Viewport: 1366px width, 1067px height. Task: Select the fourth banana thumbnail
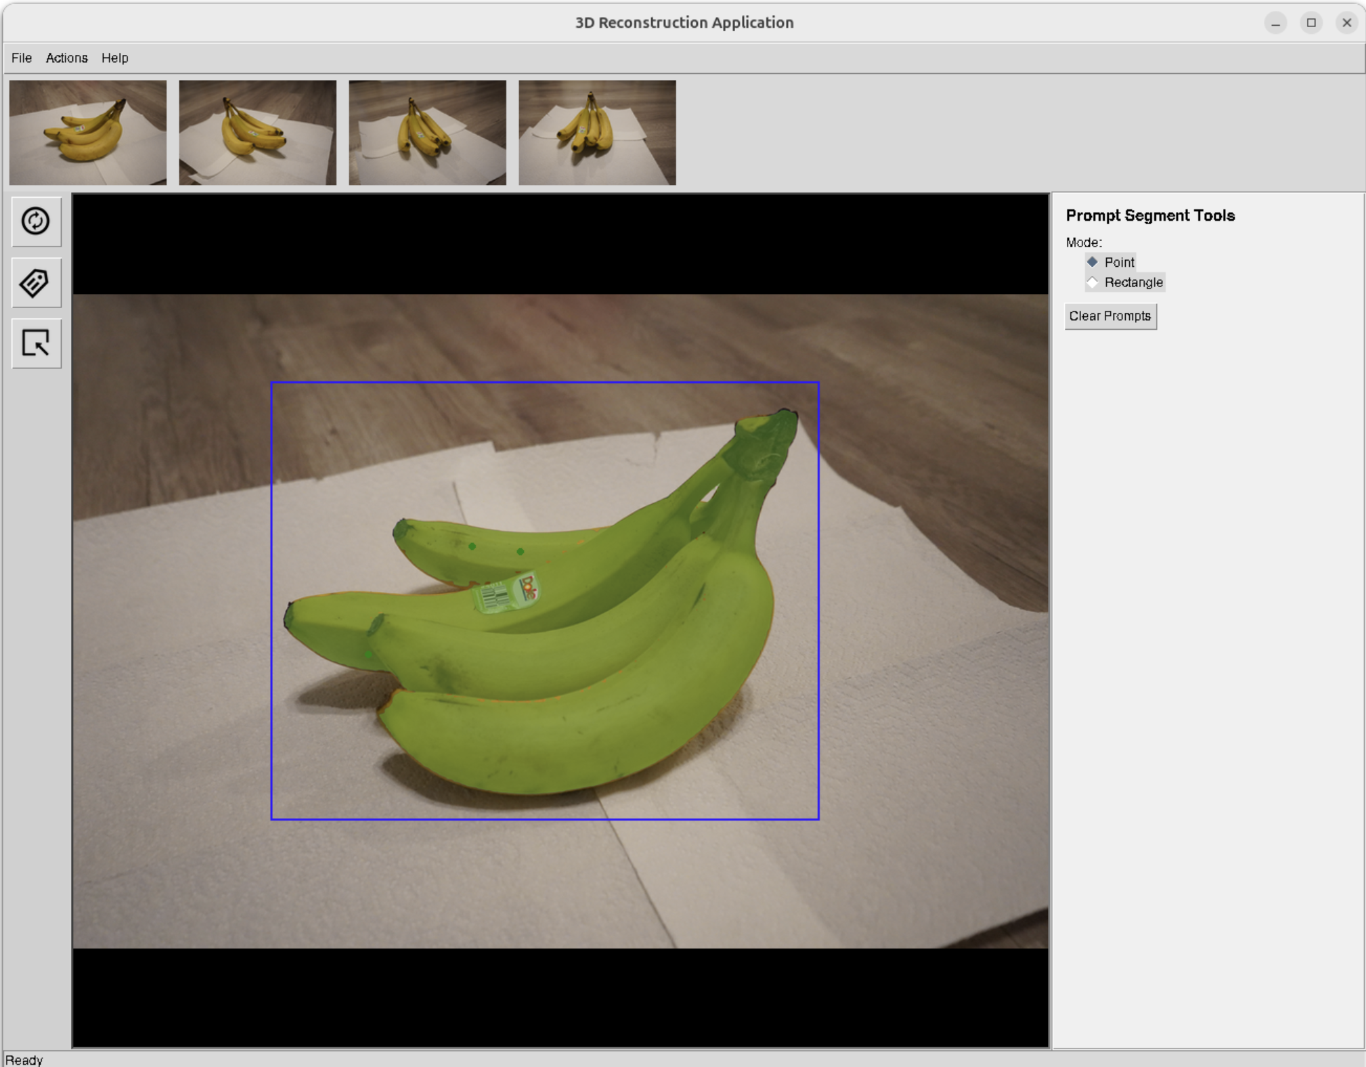(597, 133)
